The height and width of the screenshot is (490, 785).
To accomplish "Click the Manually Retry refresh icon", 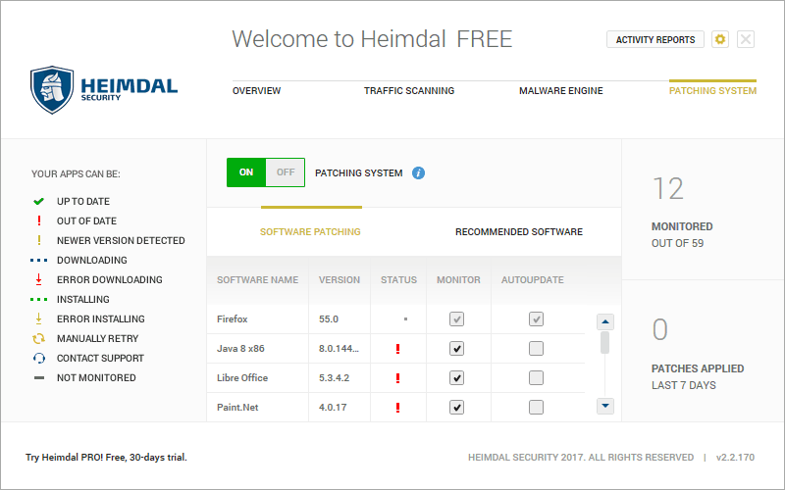I will coord(39,338).
